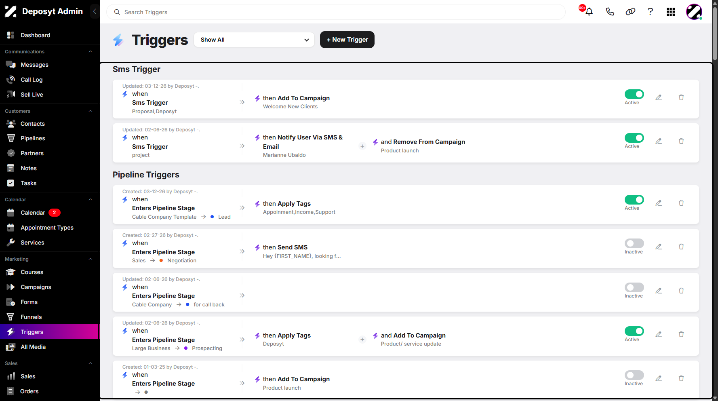Edit the 'for call back' trigger
718x401 pixels.
point(659,291)
